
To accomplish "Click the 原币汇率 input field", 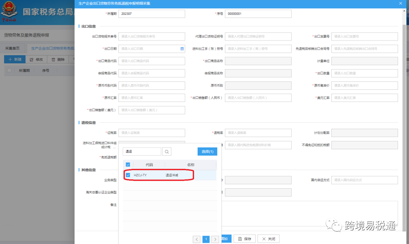I will click(x=152, y=98).
